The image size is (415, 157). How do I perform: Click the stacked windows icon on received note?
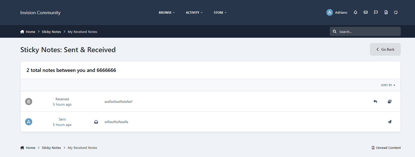click(389, 102)
